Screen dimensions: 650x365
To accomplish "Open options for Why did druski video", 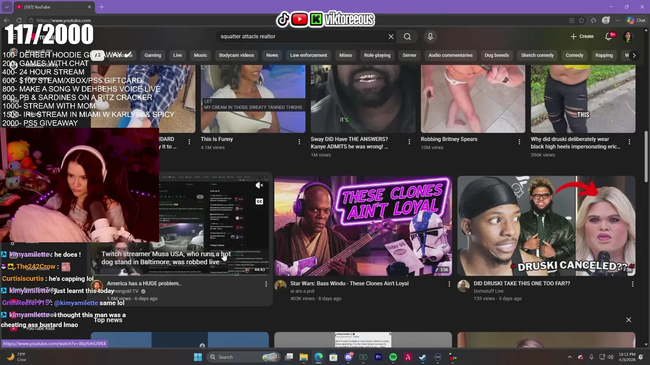I will point(629,142).
